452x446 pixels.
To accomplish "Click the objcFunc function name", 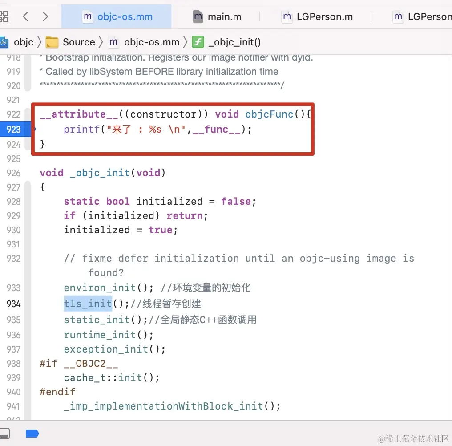I will click(x=269, y=114).
